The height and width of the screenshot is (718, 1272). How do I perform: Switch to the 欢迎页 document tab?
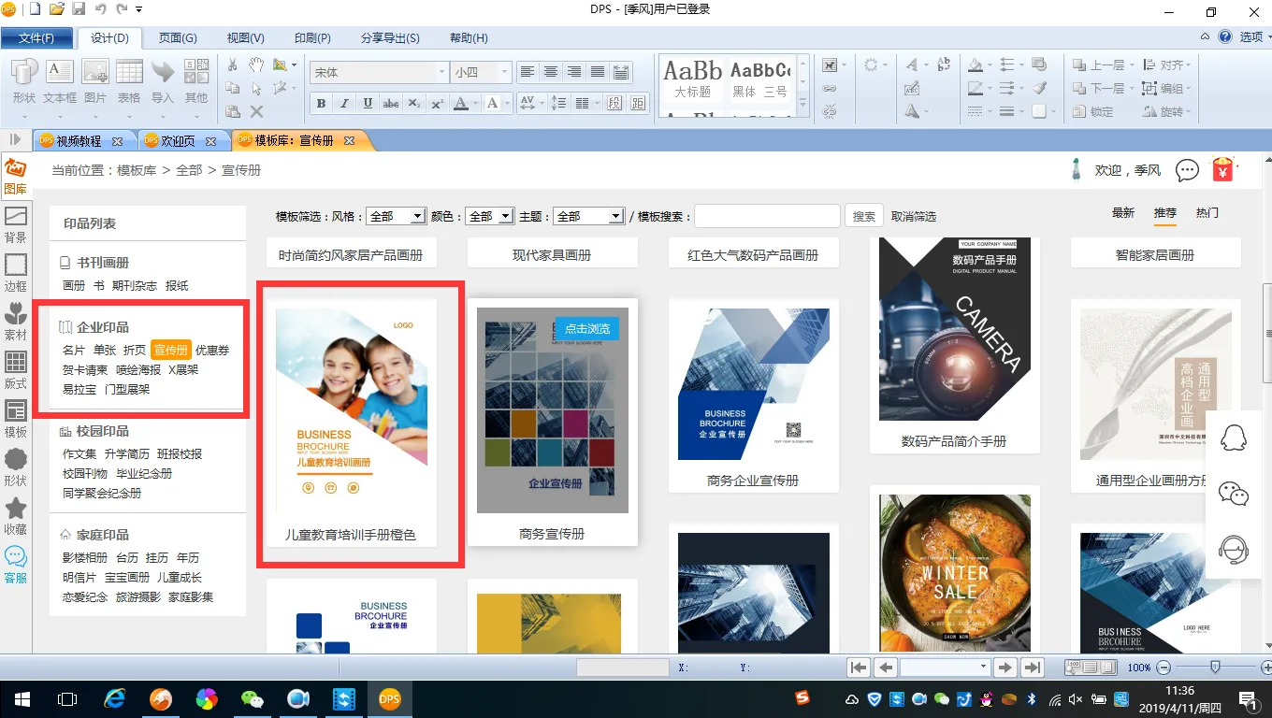pyautogui.click(x=178, y=141)
